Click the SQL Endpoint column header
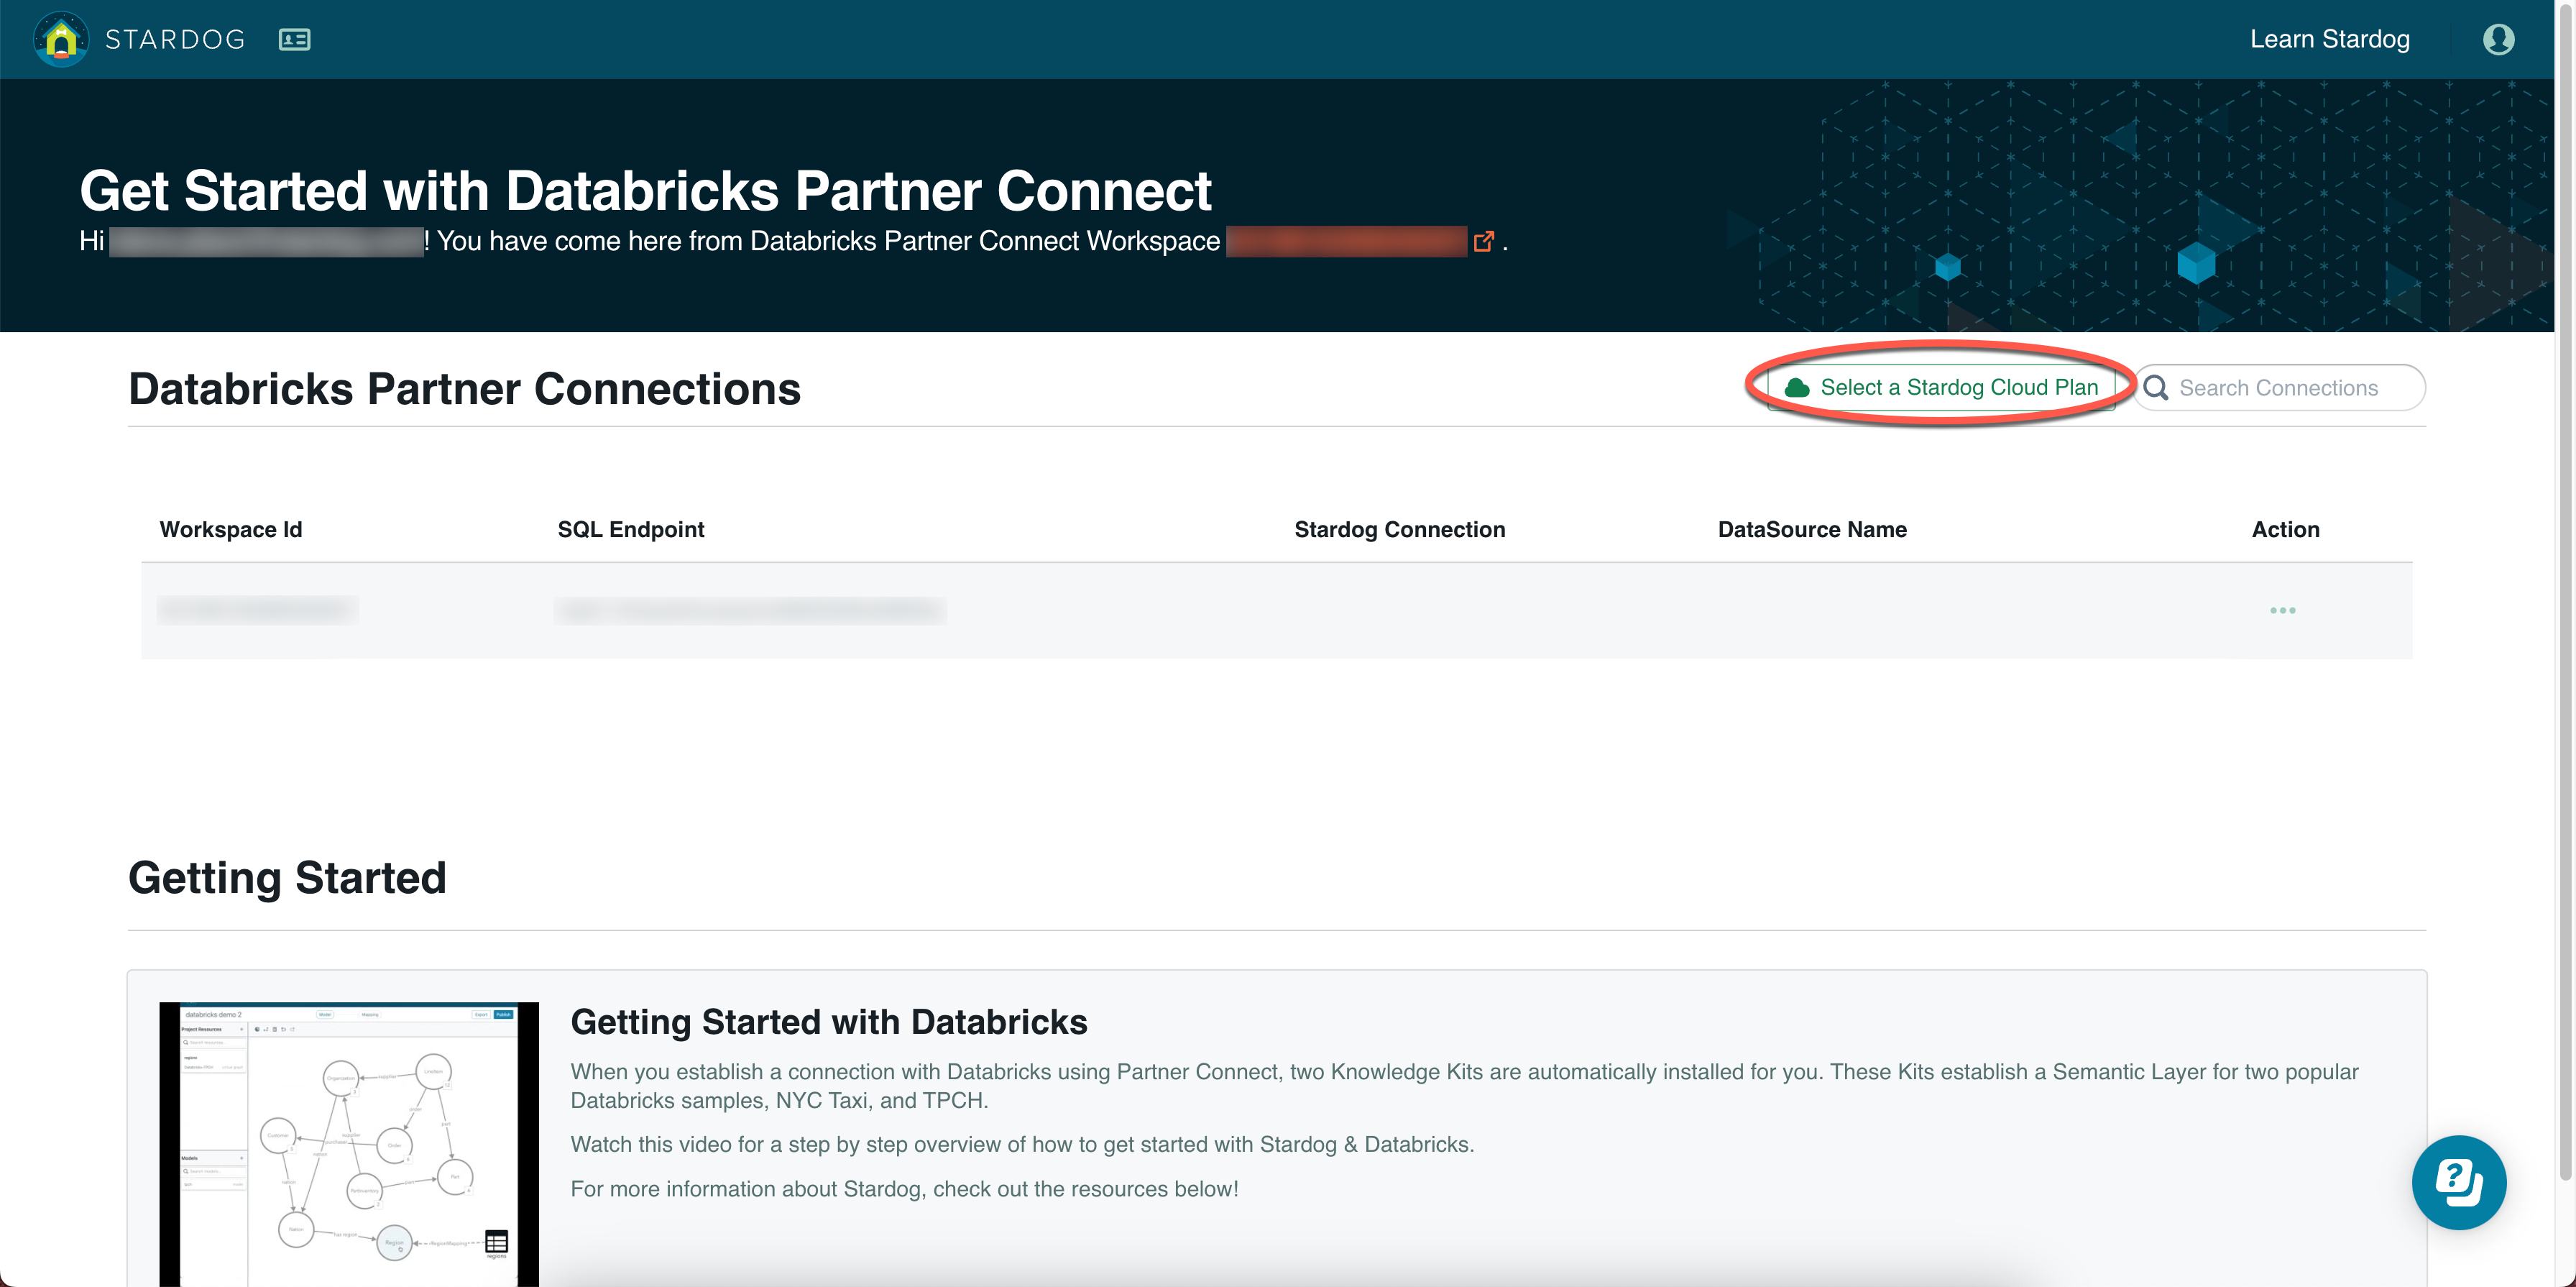Viewport: 2576px width, 1287px height. (630, 529)
